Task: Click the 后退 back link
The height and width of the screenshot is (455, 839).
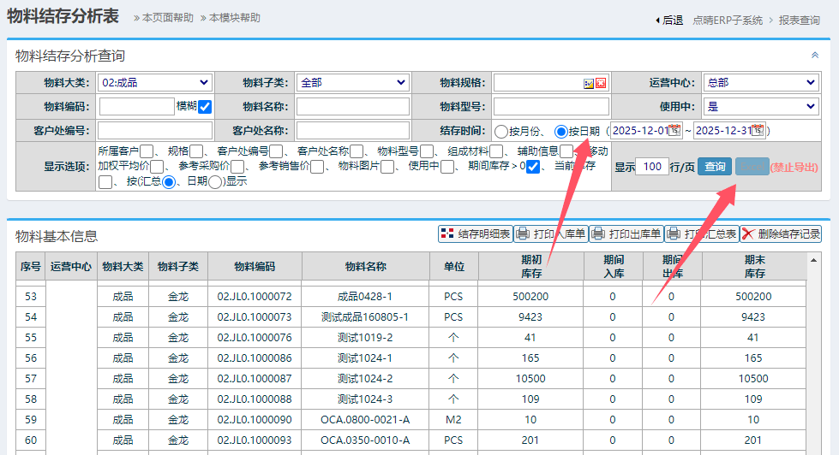Action: click(671, 20)
